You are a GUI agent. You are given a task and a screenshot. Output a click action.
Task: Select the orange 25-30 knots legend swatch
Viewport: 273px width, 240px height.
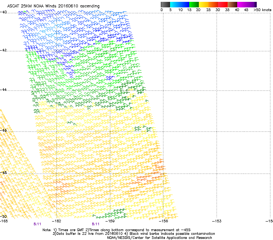(x=213, y=4)
